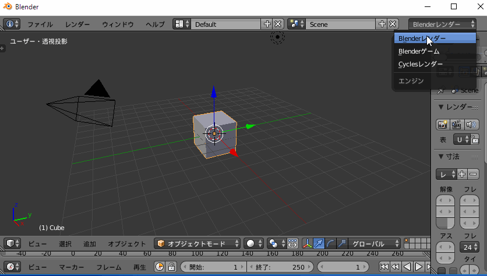This screenshot has height=276, width=487.
Task: Open the 追加 menu
Action: tap(90, 244)
